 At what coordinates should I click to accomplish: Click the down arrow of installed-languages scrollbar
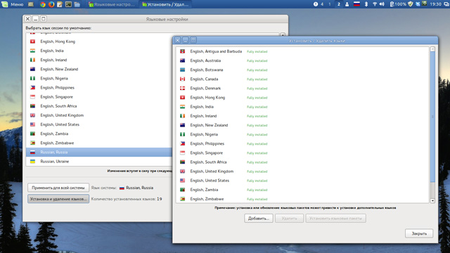tap(432, 201)
